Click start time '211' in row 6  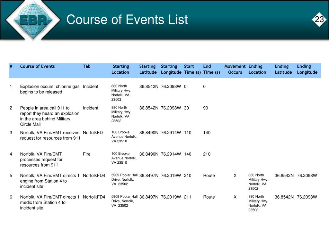188,197
